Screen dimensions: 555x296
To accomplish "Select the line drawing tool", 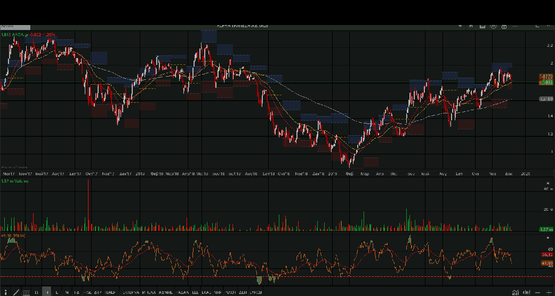I will tap(16, 292).
